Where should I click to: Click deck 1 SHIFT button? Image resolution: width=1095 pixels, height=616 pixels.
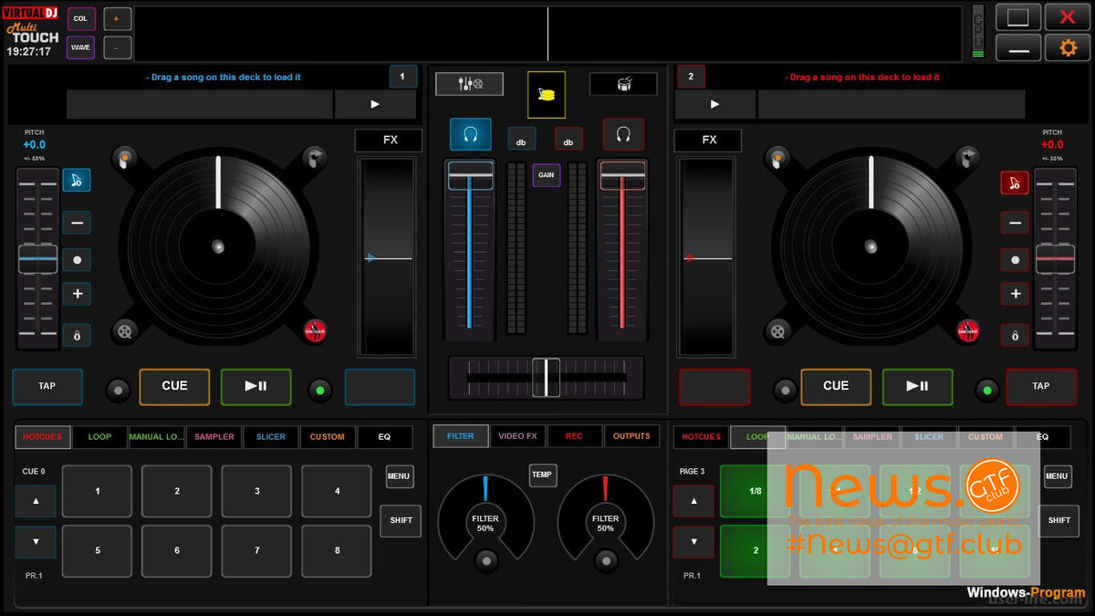click(x=401, y=520)
